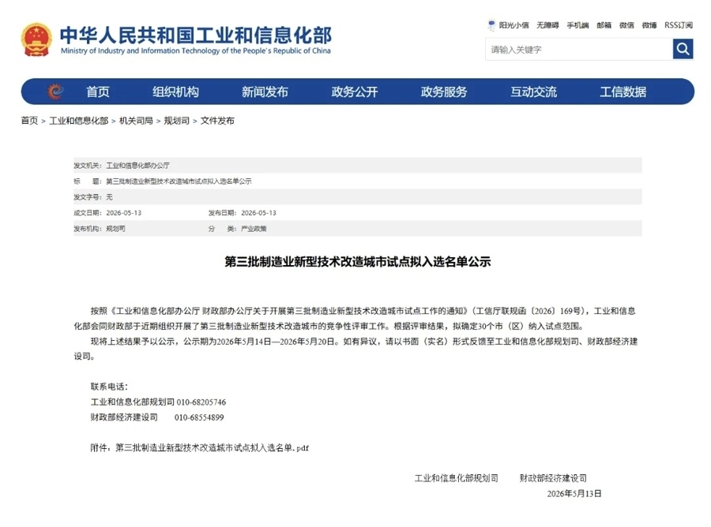711x527 pixels.
Task: Click the signature 工业和信息化部规划司
Action: coord(456,478)
